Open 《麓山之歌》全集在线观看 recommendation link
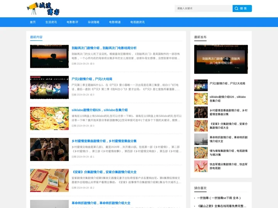The width and height of the screenshot is (278, 208). coord(222,206)
